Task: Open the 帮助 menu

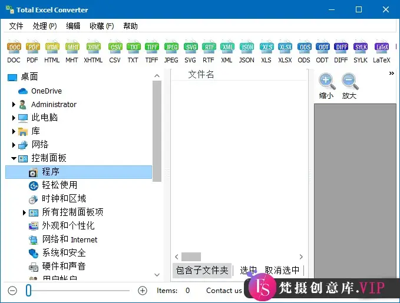Action: (x=130, y=26)
